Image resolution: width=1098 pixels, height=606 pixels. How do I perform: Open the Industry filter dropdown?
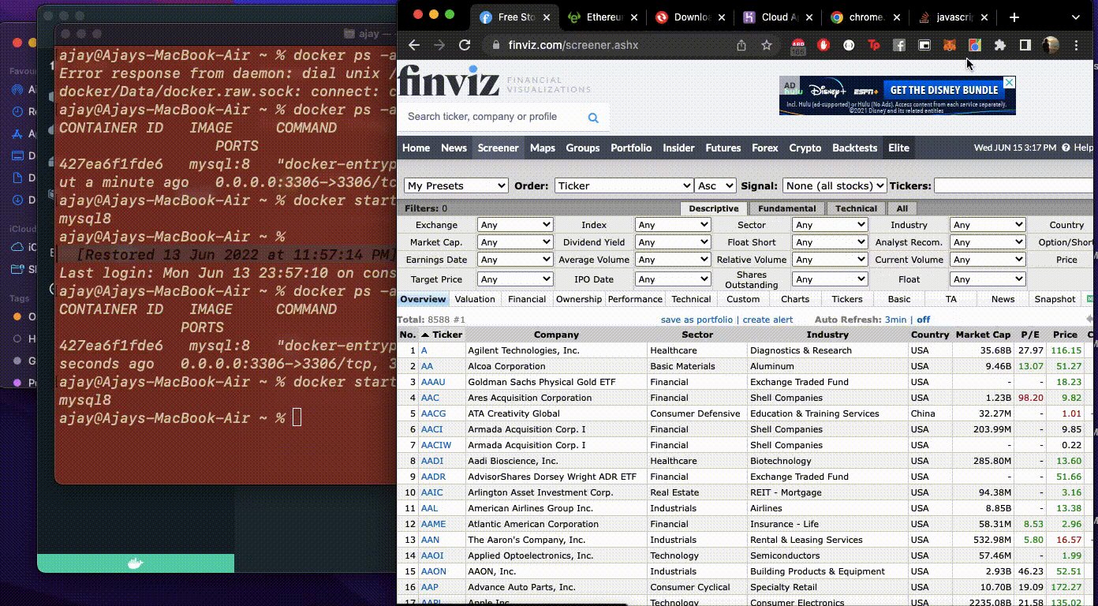[988, 225]
